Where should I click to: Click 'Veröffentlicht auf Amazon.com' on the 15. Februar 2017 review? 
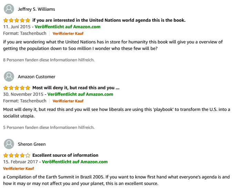[75, 162]
